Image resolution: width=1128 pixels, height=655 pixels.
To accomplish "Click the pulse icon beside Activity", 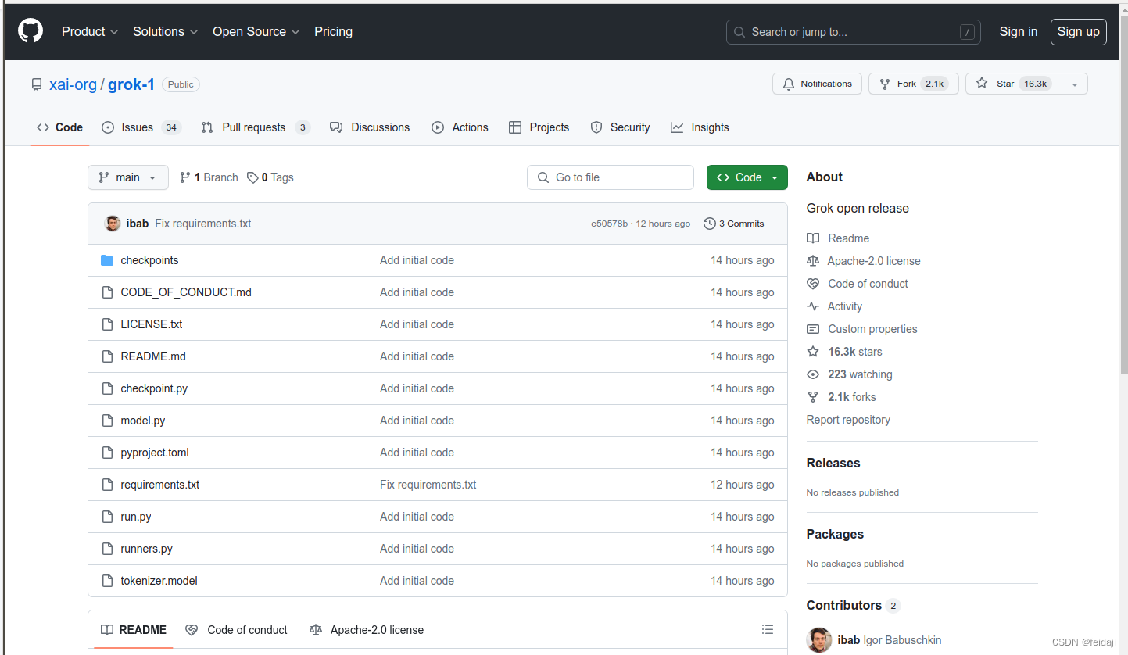I will [813, 306].
